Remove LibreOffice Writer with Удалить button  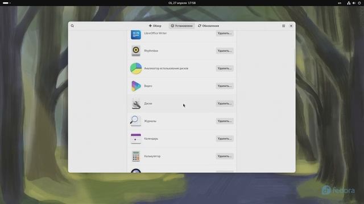click(x=225, y=33)
